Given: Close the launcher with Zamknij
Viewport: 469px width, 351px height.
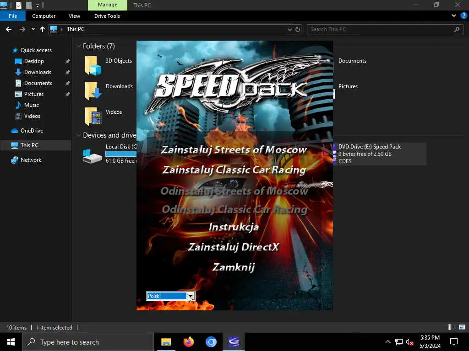Looking at the screenshot, I should coord(234,267).
